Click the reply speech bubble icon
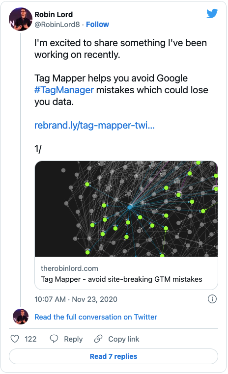228x374 pixels. pyautogui.click(x=54, y=339)
